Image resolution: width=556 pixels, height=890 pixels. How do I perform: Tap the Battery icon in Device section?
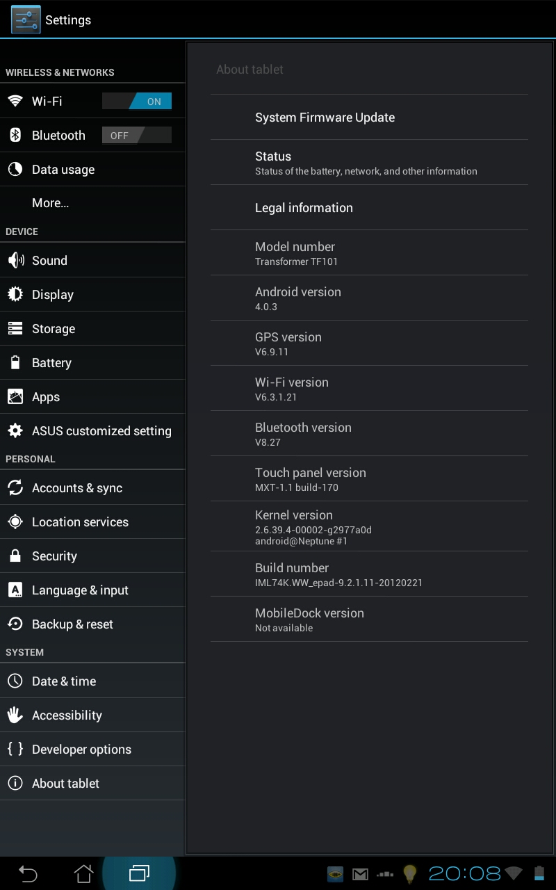pos(15,362)
